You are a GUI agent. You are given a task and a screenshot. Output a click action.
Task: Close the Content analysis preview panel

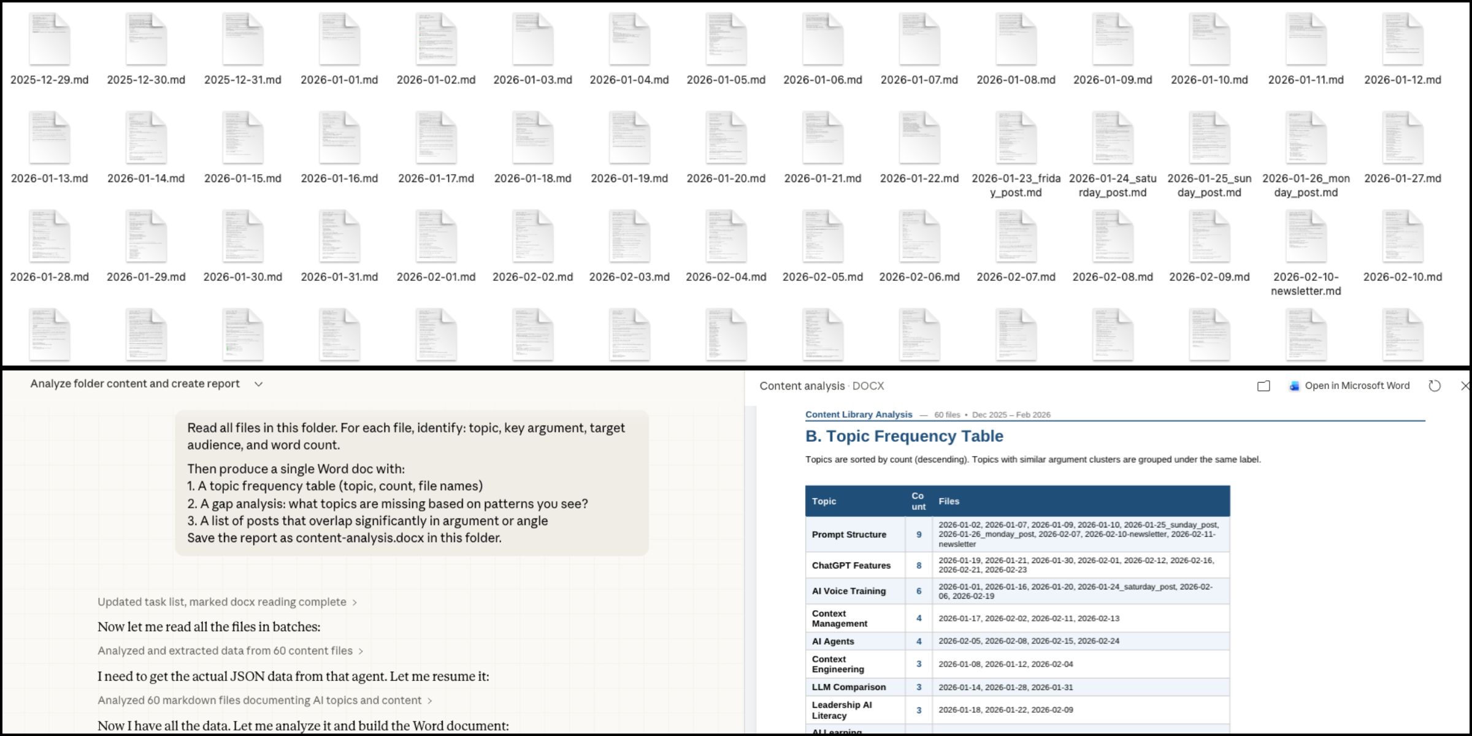point(1465,386)
